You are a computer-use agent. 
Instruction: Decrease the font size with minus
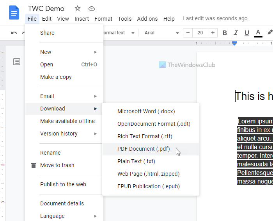(188, 33)
